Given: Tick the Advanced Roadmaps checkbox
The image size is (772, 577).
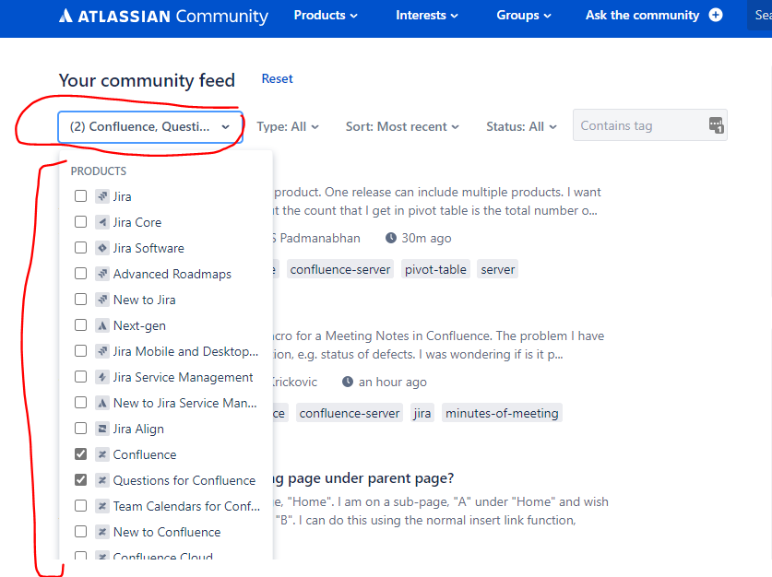Looking at the screenshot, I should tap(81, 274).
